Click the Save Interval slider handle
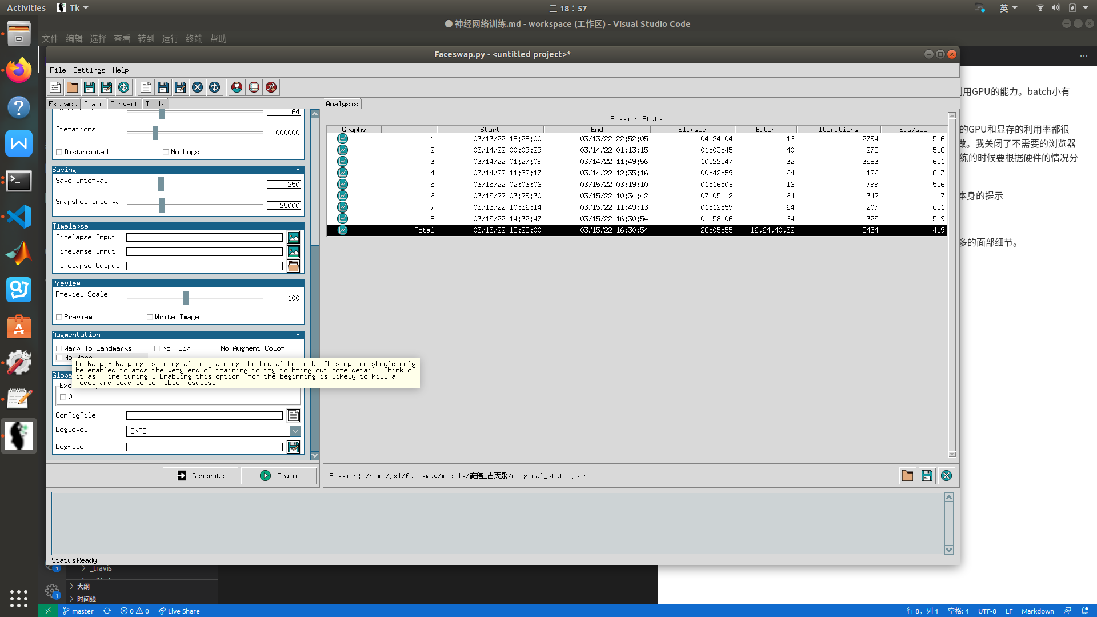1097x617 pixels. pyautogui.click(x=161, y=184)
